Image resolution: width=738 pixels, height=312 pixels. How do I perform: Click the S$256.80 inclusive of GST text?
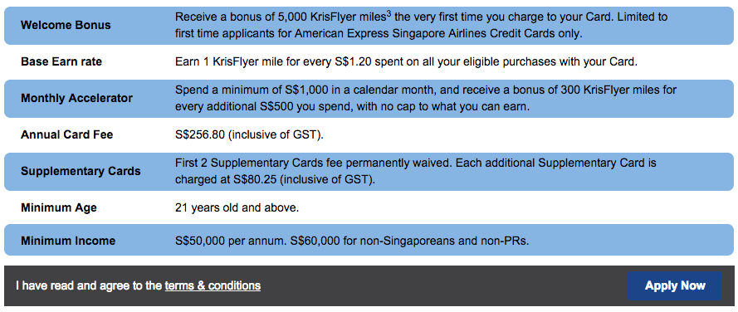(x=249, y=135)
